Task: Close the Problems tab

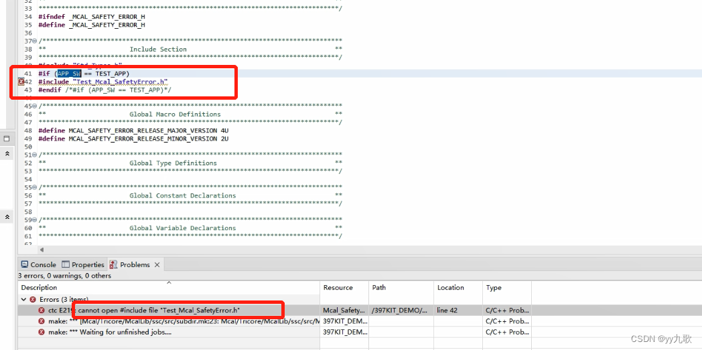Action: 157,264
